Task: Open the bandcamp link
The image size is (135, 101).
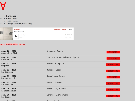Action: coord(11,16)
